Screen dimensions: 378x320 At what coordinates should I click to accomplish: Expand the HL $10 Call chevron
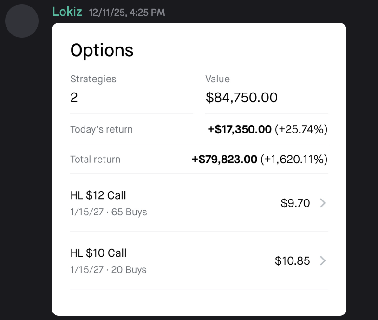click(323, 260)
